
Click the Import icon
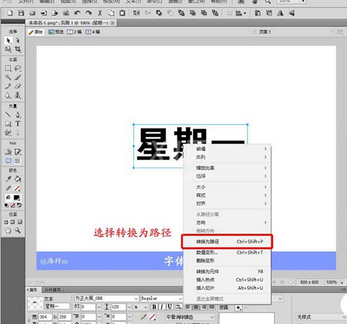44,13
